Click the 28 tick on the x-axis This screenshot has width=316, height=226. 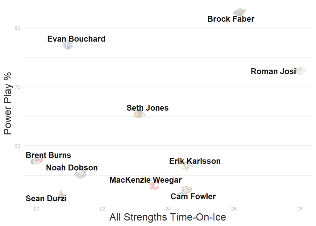[x=300, y=209]
